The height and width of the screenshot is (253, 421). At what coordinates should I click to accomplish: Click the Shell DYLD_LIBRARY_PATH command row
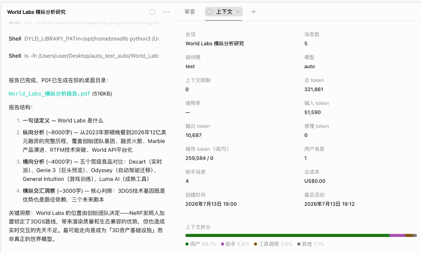(84, 39)
